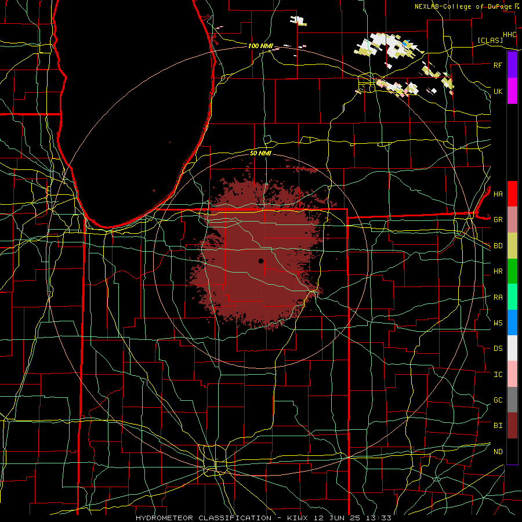Click the BD legend label

498,246
